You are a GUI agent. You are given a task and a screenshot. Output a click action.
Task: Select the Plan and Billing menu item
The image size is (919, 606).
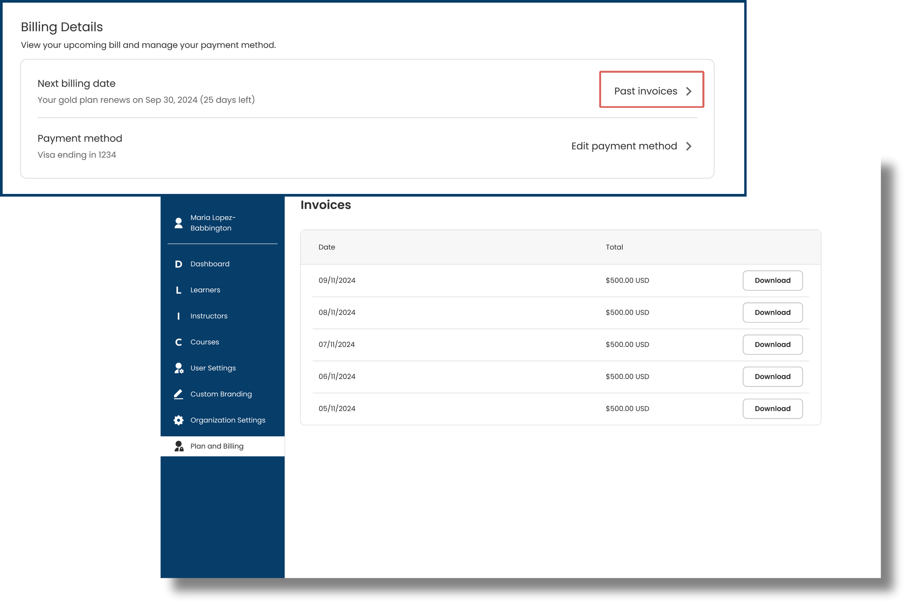[x=217, y=446]
